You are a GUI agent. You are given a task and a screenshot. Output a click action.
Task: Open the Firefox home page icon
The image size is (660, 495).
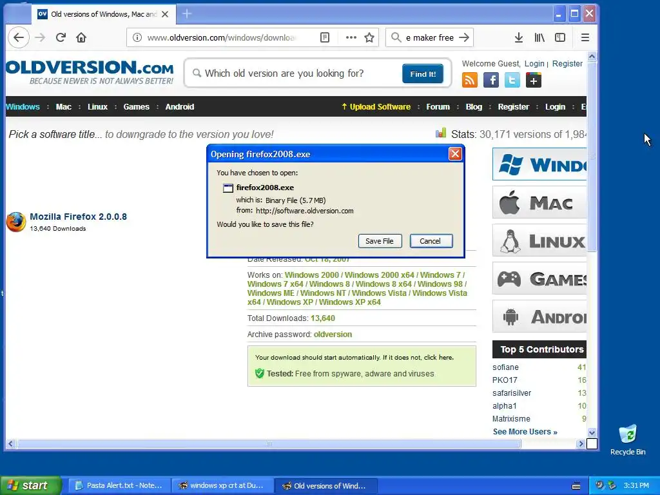pos(81,37)
